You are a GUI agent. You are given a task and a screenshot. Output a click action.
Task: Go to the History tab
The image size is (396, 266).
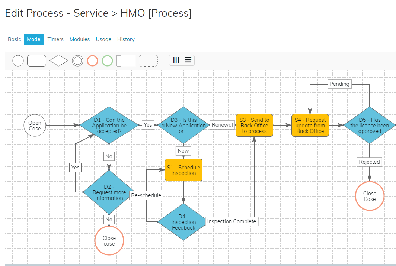(x=126, y=39)
